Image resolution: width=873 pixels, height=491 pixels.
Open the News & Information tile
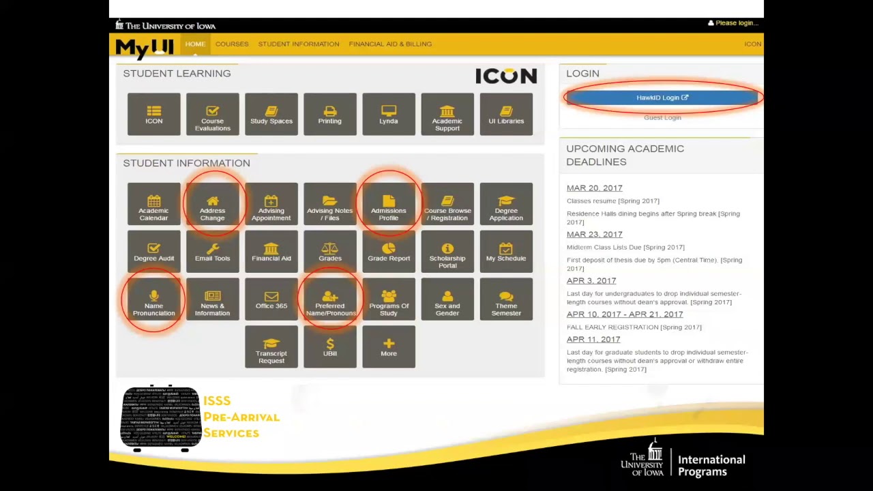(x=213, y=299)
